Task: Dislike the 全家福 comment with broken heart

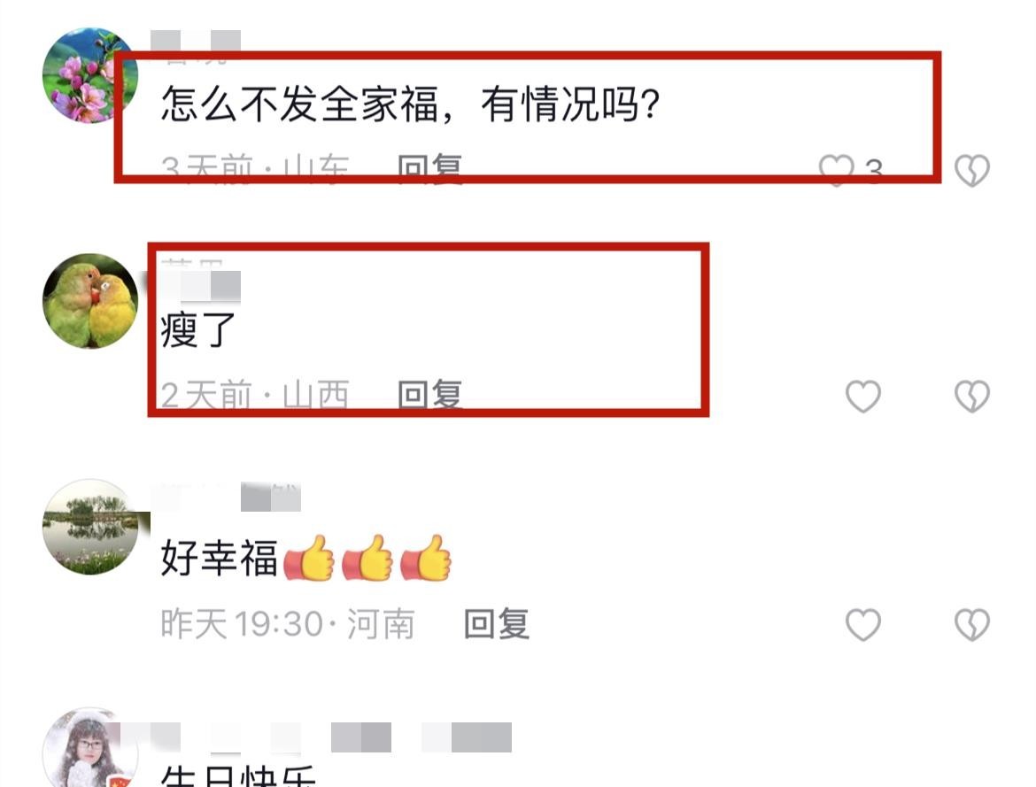Action: 972,170
